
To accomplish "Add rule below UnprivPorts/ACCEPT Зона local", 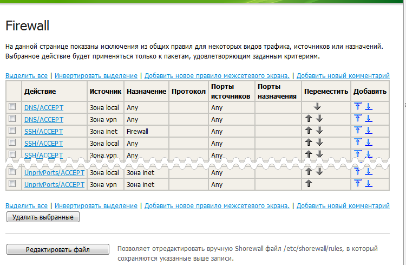I will tap(369, 171).
